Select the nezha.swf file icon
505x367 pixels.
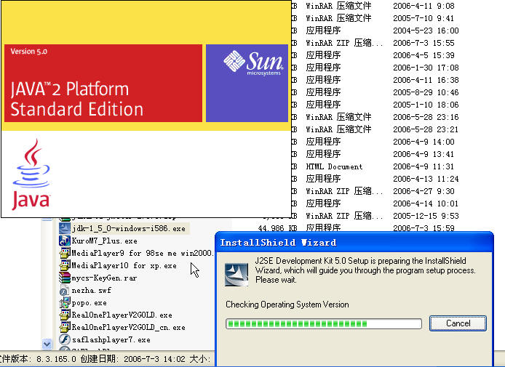(x=65, y=290)
